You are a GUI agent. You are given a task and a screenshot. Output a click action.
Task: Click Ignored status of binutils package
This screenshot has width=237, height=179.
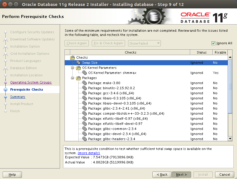(x=196, y=88)
